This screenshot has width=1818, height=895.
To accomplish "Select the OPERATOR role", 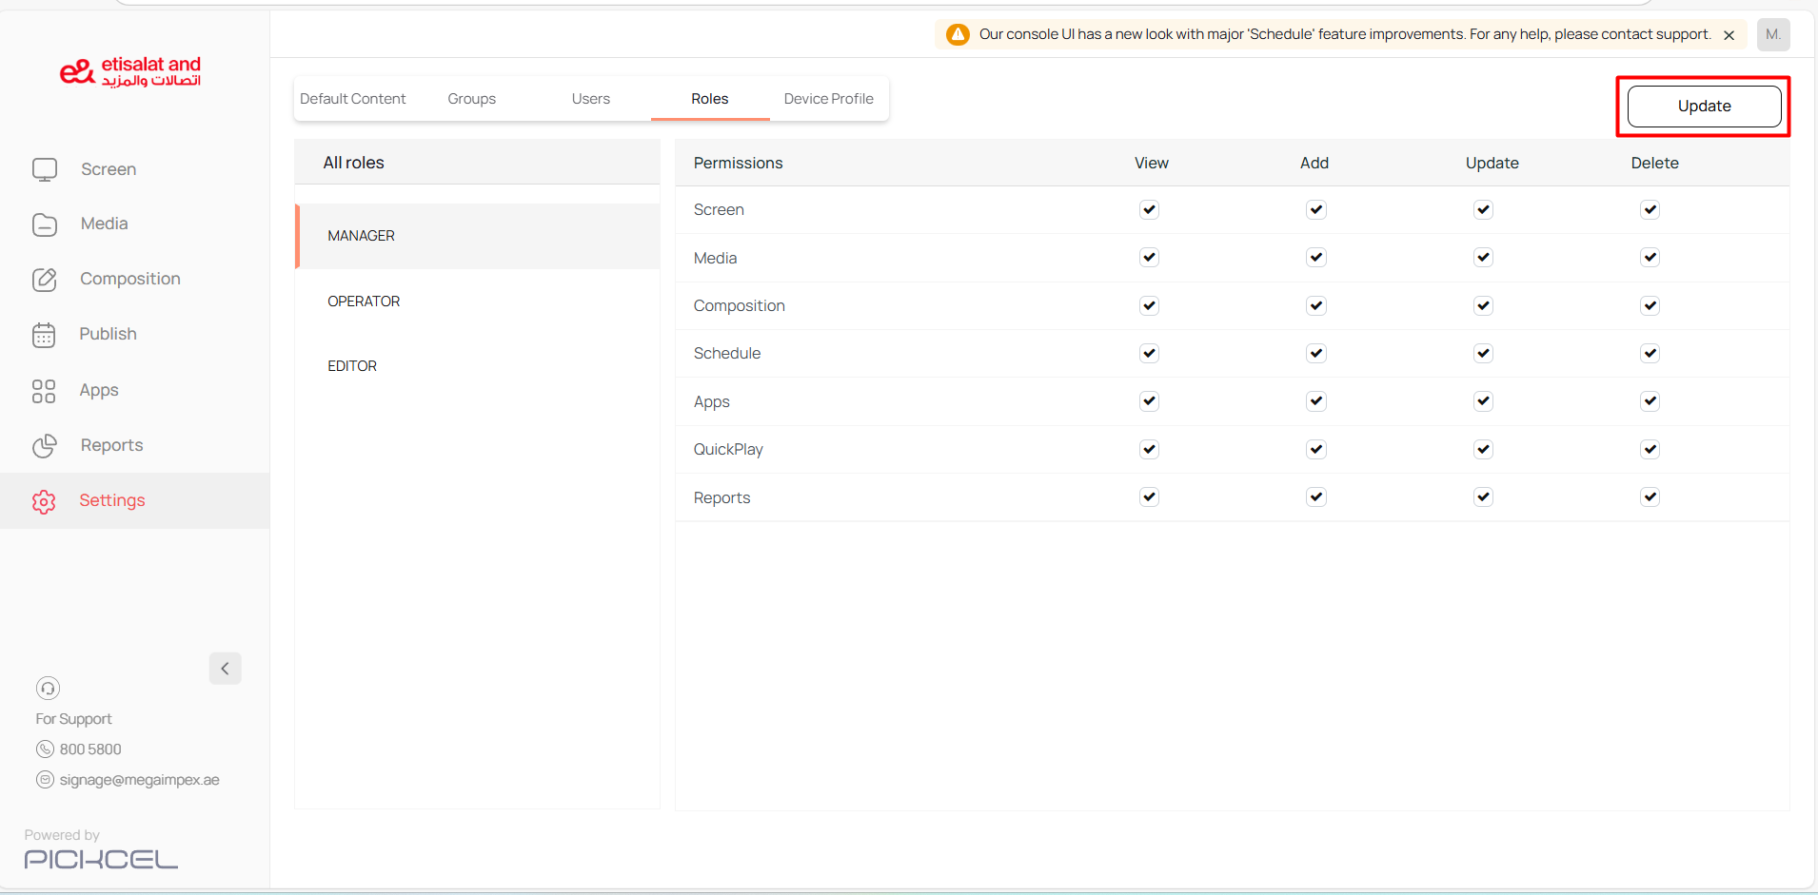I will click(x=364, y=302).
